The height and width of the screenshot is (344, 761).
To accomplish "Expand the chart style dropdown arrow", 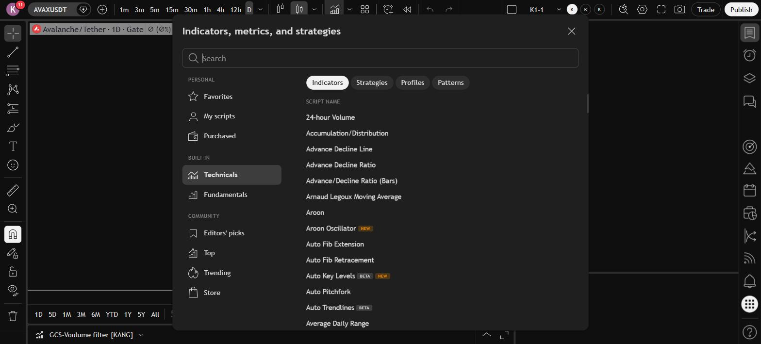I will coord(314,9).
